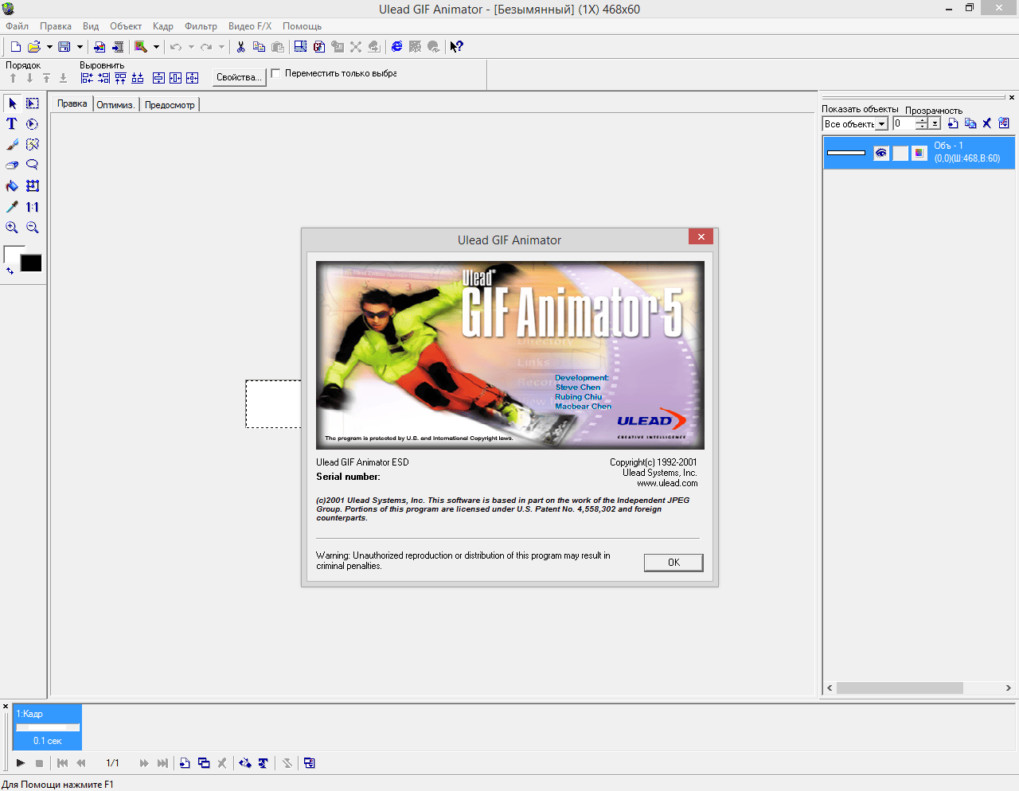Select the rectangular Selection tool

click(x=33, y=103)
